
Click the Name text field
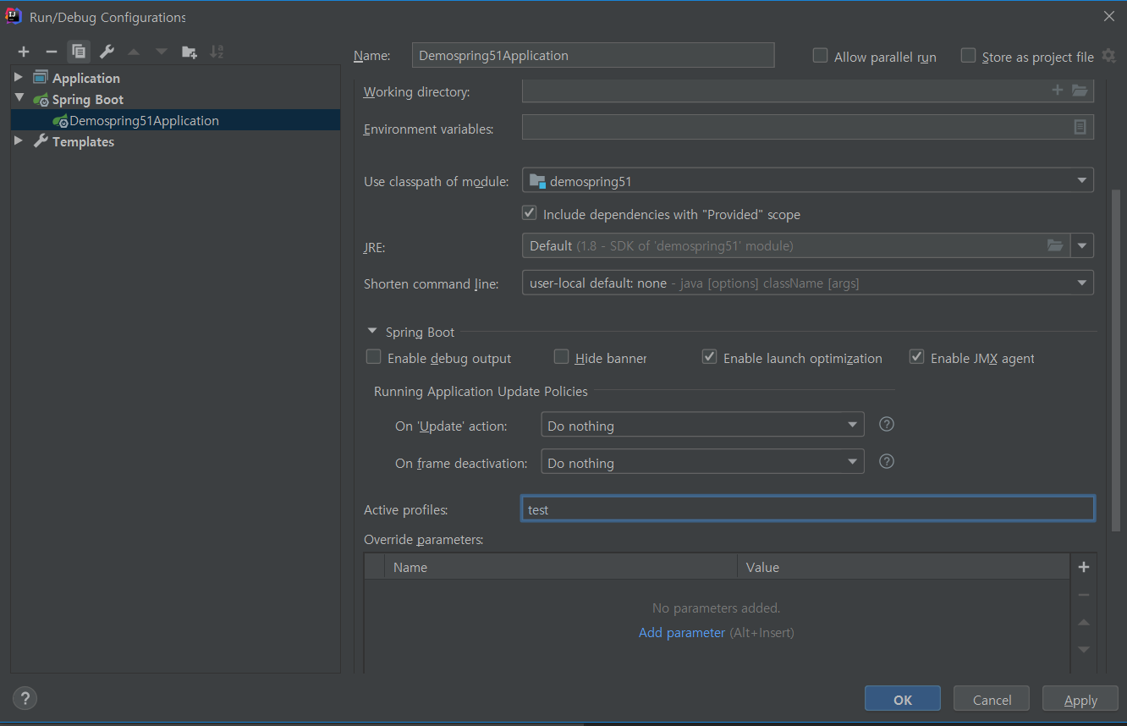[593, 55]
